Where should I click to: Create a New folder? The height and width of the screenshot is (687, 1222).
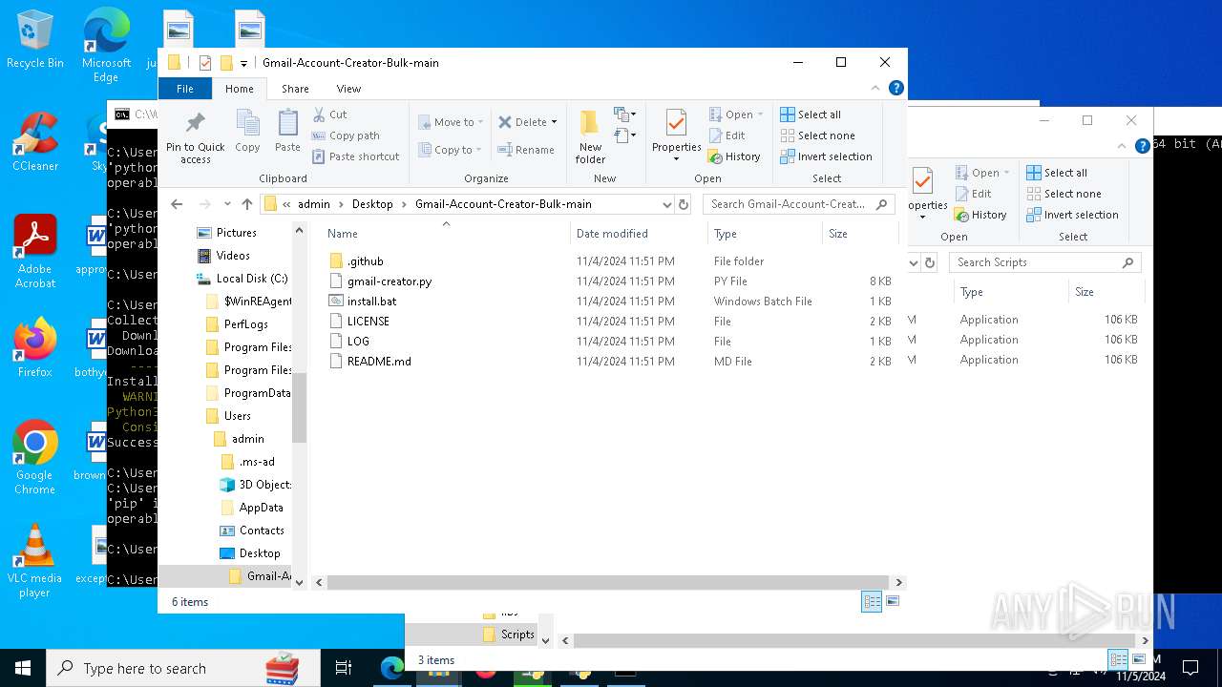click(x=590, y=136)
